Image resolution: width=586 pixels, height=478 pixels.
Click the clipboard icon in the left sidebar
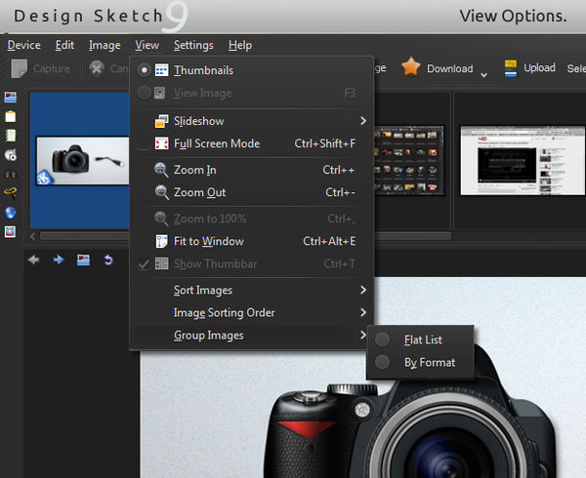point(11,116)
